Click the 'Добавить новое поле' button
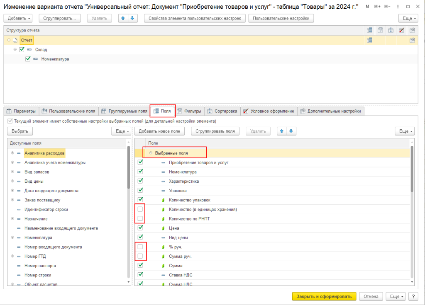425x305 pixels. (159, 131)
